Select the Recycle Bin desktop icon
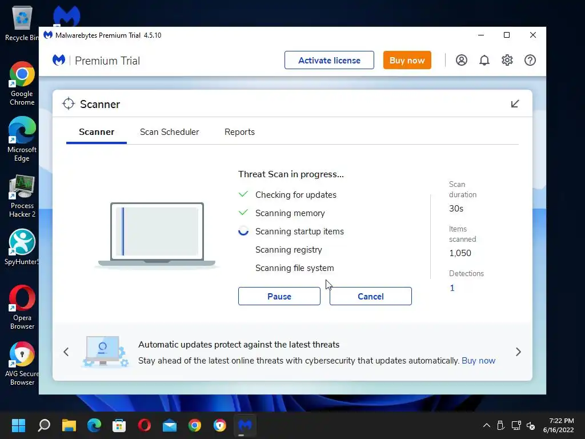 22,23
